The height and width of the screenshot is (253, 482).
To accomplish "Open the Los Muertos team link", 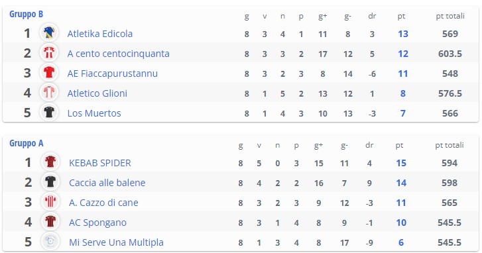I will point(94,113).
